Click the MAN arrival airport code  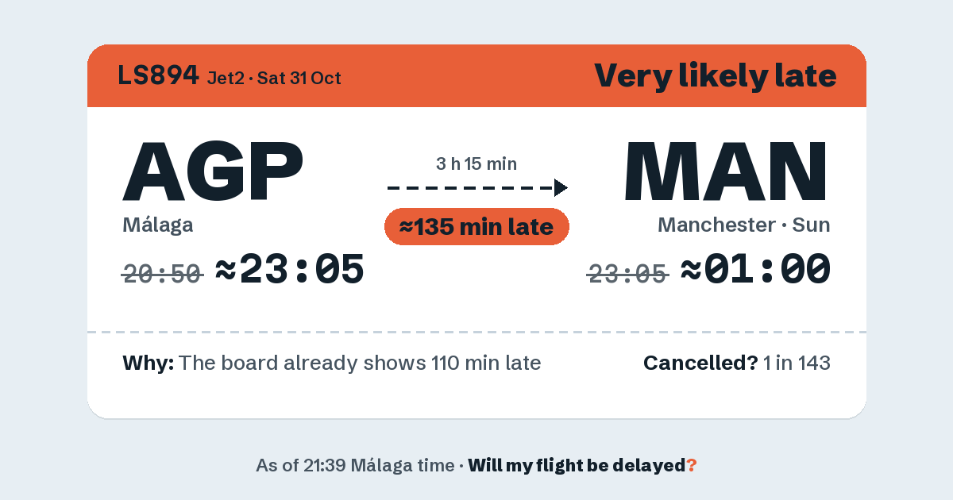point(727,171)
